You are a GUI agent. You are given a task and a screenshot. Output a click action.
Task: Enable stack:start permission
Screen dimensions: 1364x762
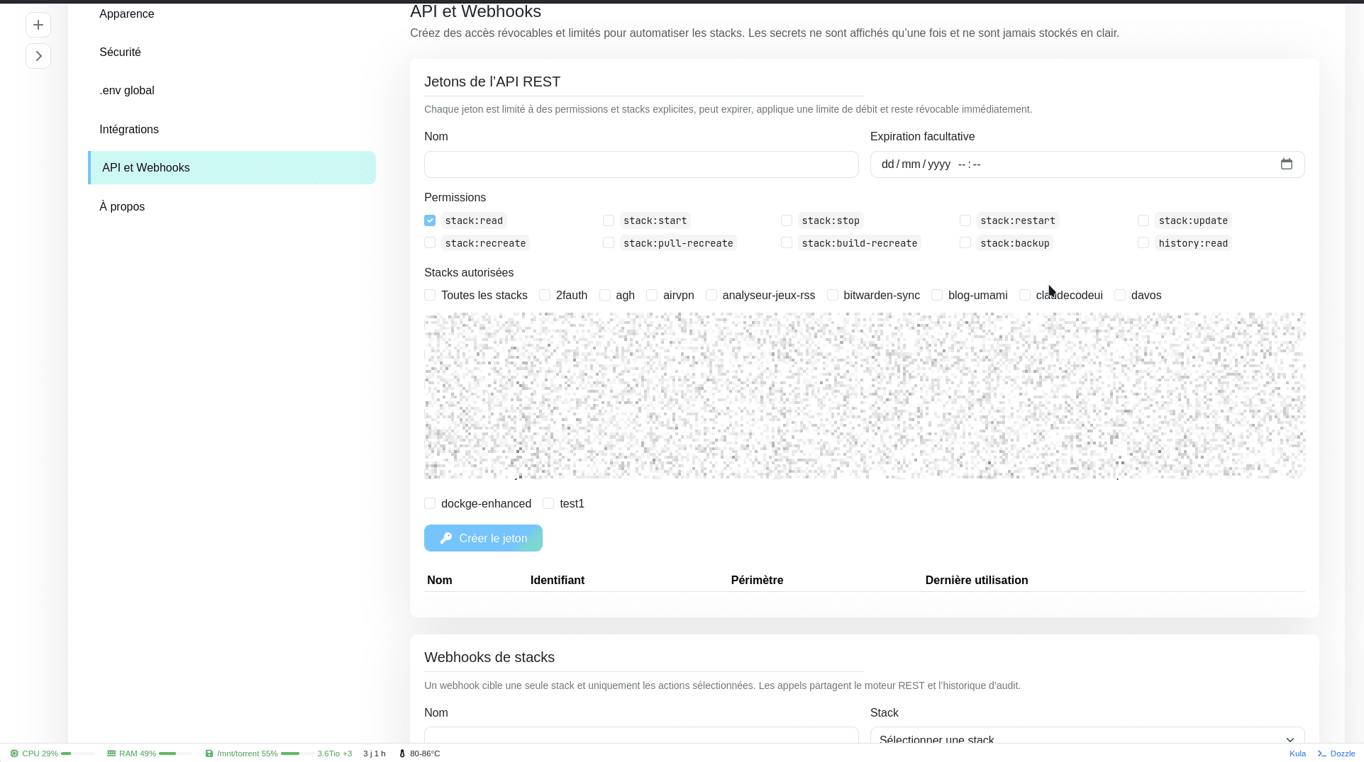click(x=609, y=220)
